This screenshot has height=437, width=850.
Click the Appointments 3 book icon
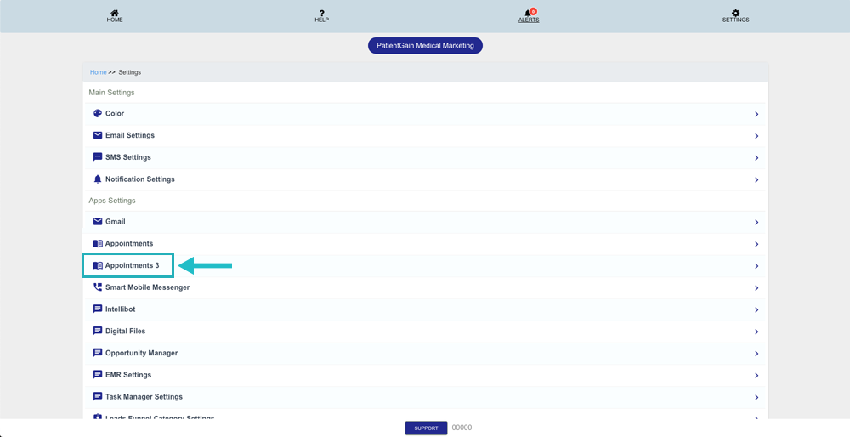pyautogui.click(x=98, y=265)
